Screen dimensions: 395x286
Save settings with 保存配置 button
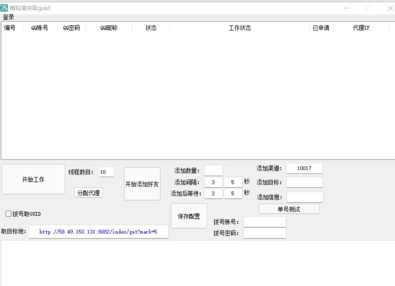(x=189, y=216)
